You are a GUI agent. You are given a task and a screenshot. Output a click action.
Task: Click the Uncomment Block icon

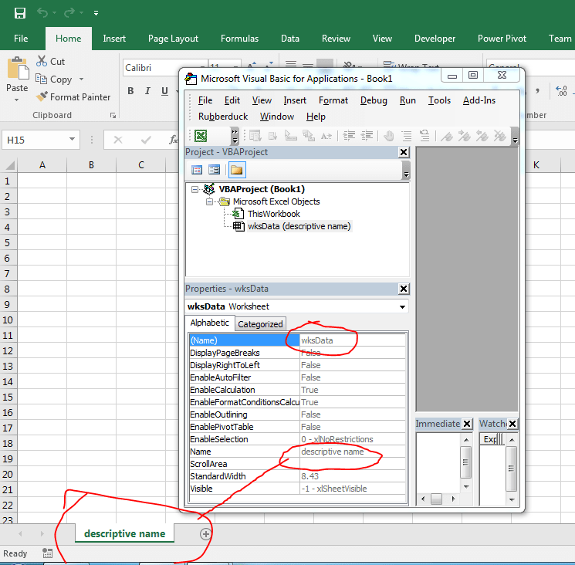[x=424, y=136]
